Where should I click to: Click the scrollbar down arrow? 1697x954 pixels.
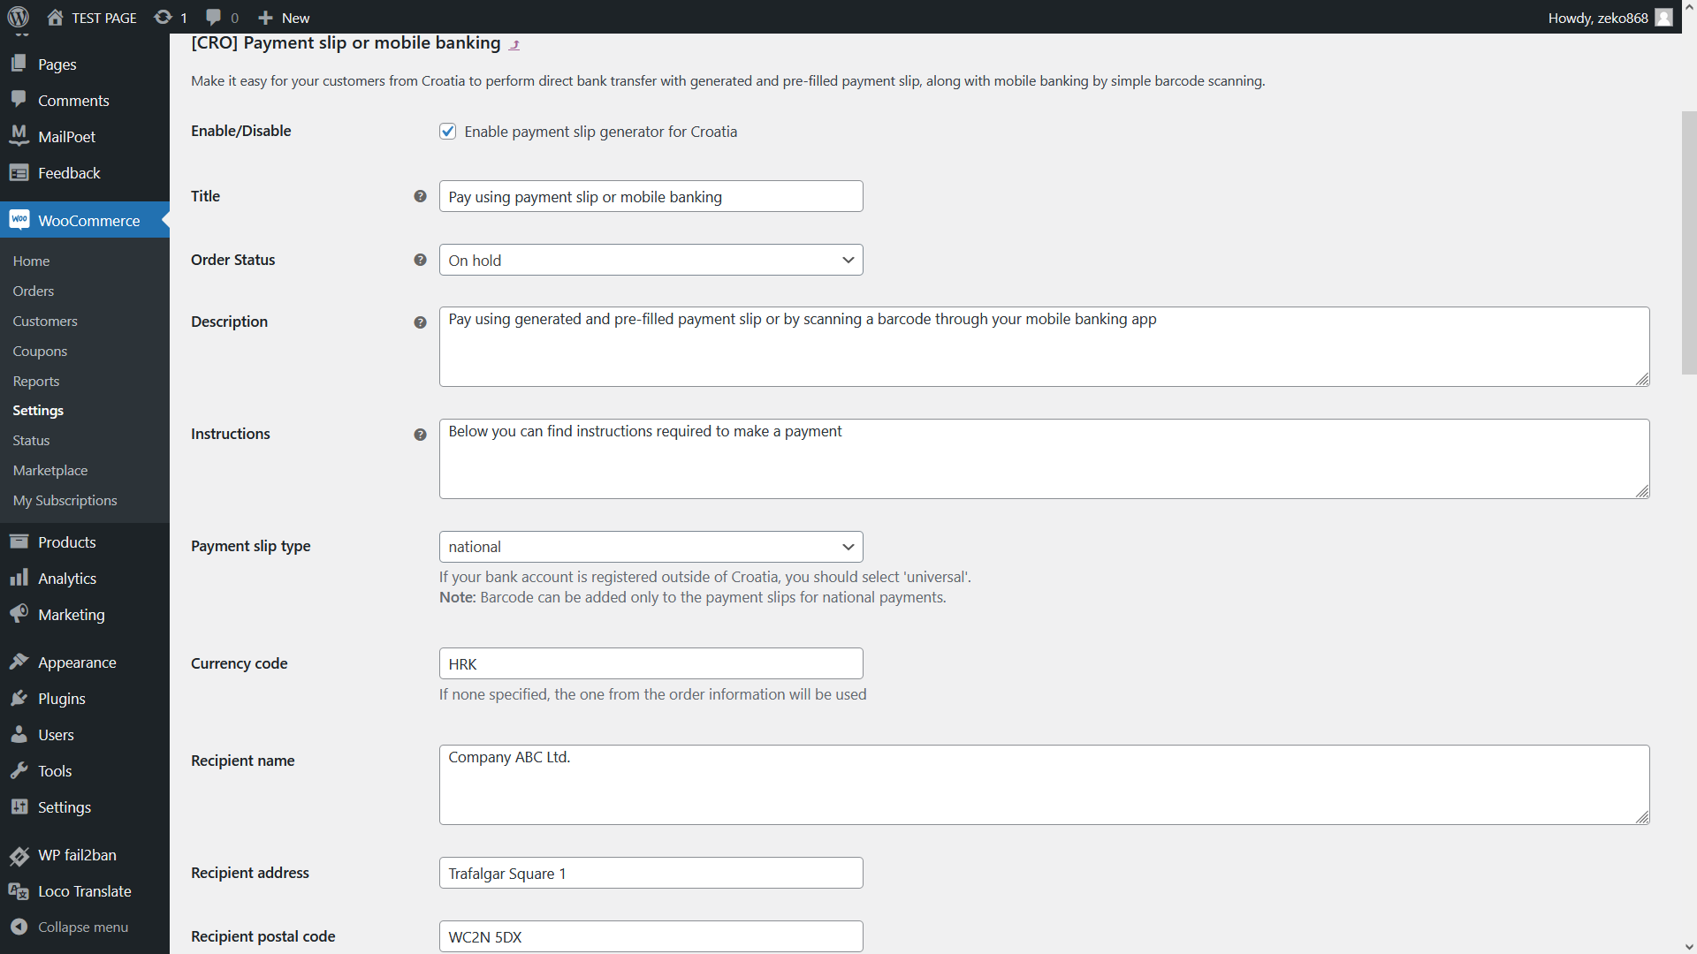coord(1689,946)
